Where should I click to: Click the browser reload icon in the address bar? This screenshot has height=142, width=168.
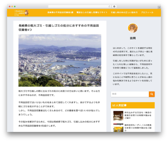[109, 6]
